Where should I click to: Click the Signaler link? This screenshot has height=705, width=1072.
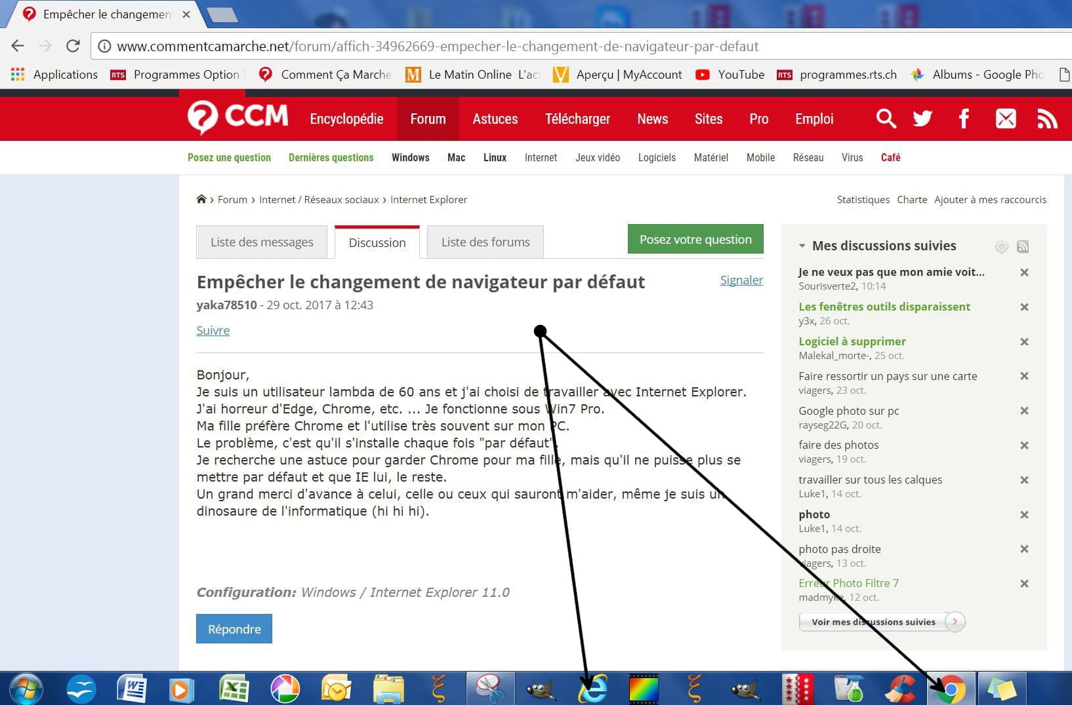tap(741, 280)
